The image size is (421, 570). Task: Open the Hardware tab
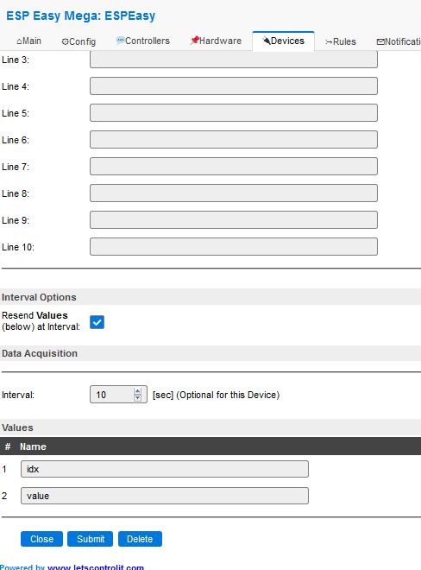[216, 41]
